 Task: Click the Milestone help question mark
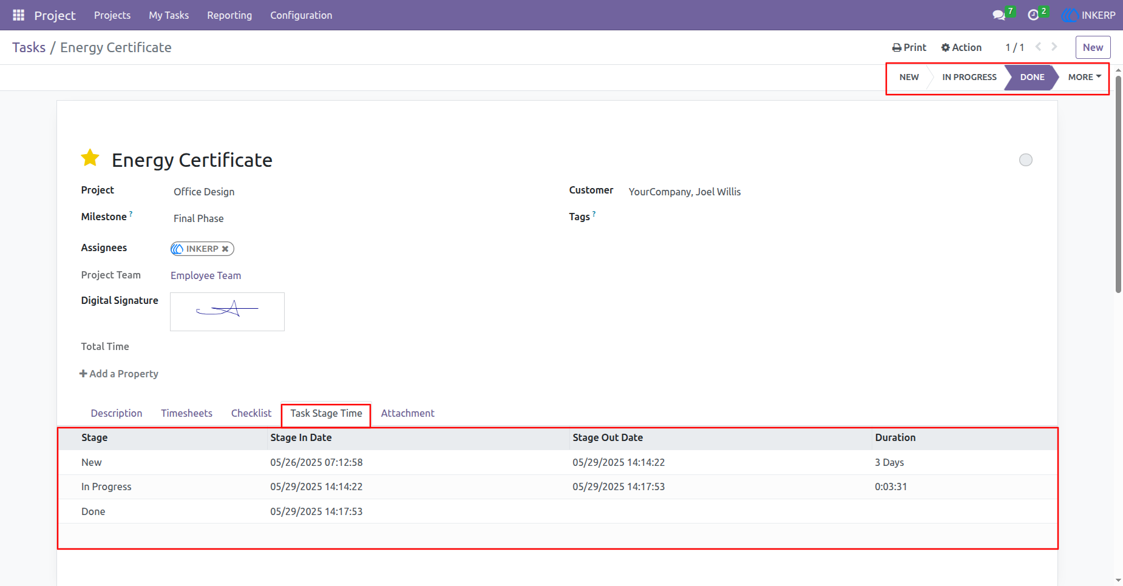coord(131,214)
